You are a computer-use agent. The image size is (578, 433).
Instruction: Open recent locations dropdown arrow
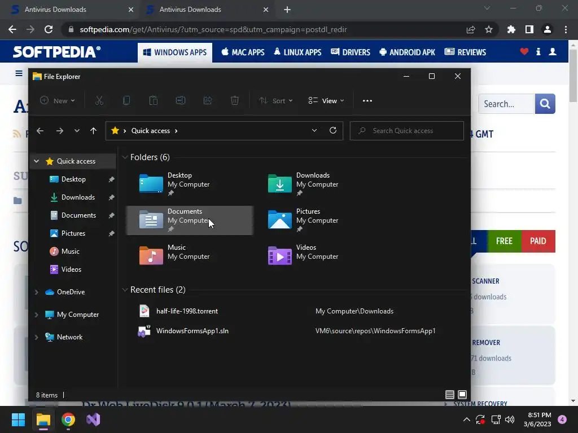pos(77,131)
